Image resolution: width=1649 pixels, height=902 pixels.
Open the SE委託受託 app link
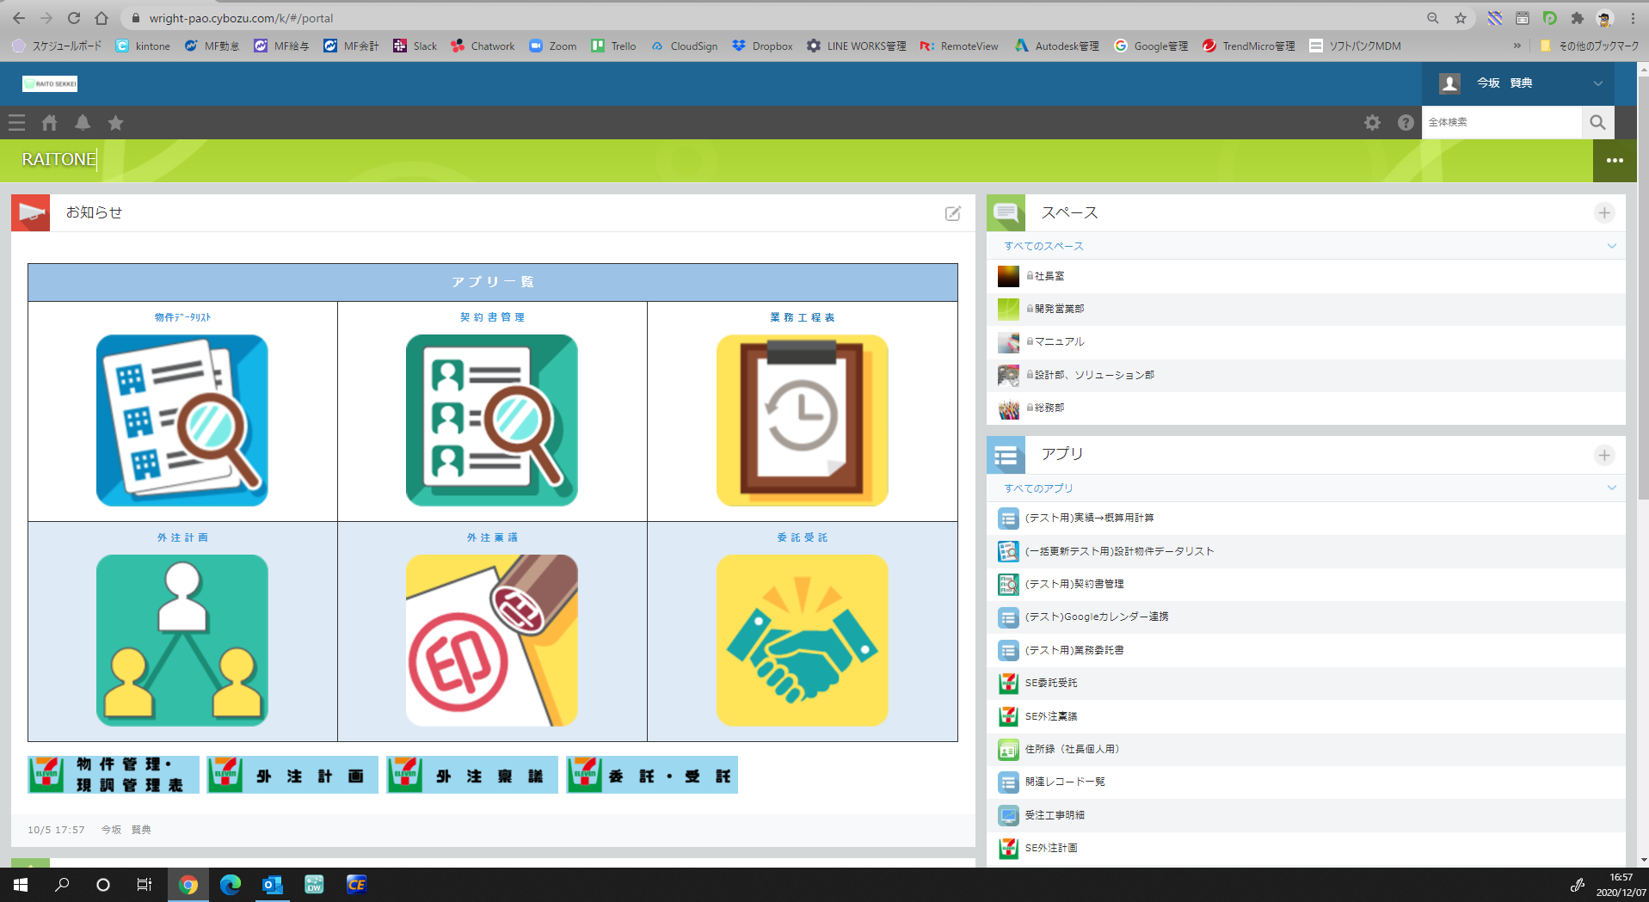[1050, 683]
